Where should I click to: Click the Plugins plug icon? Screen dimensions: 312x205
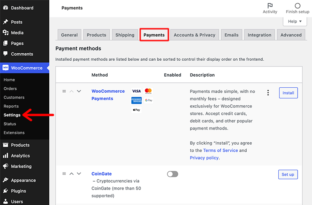(x=6, y=191)
